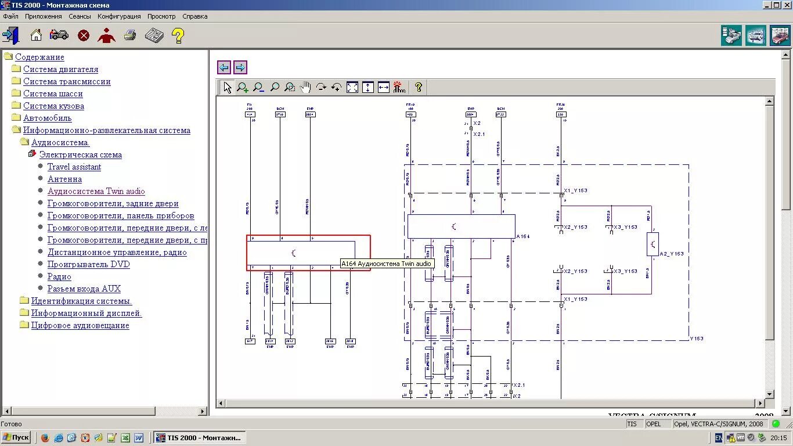Navigate forward with the right arrow button
This screenshot has height=446, width=793.
(240, 67)
